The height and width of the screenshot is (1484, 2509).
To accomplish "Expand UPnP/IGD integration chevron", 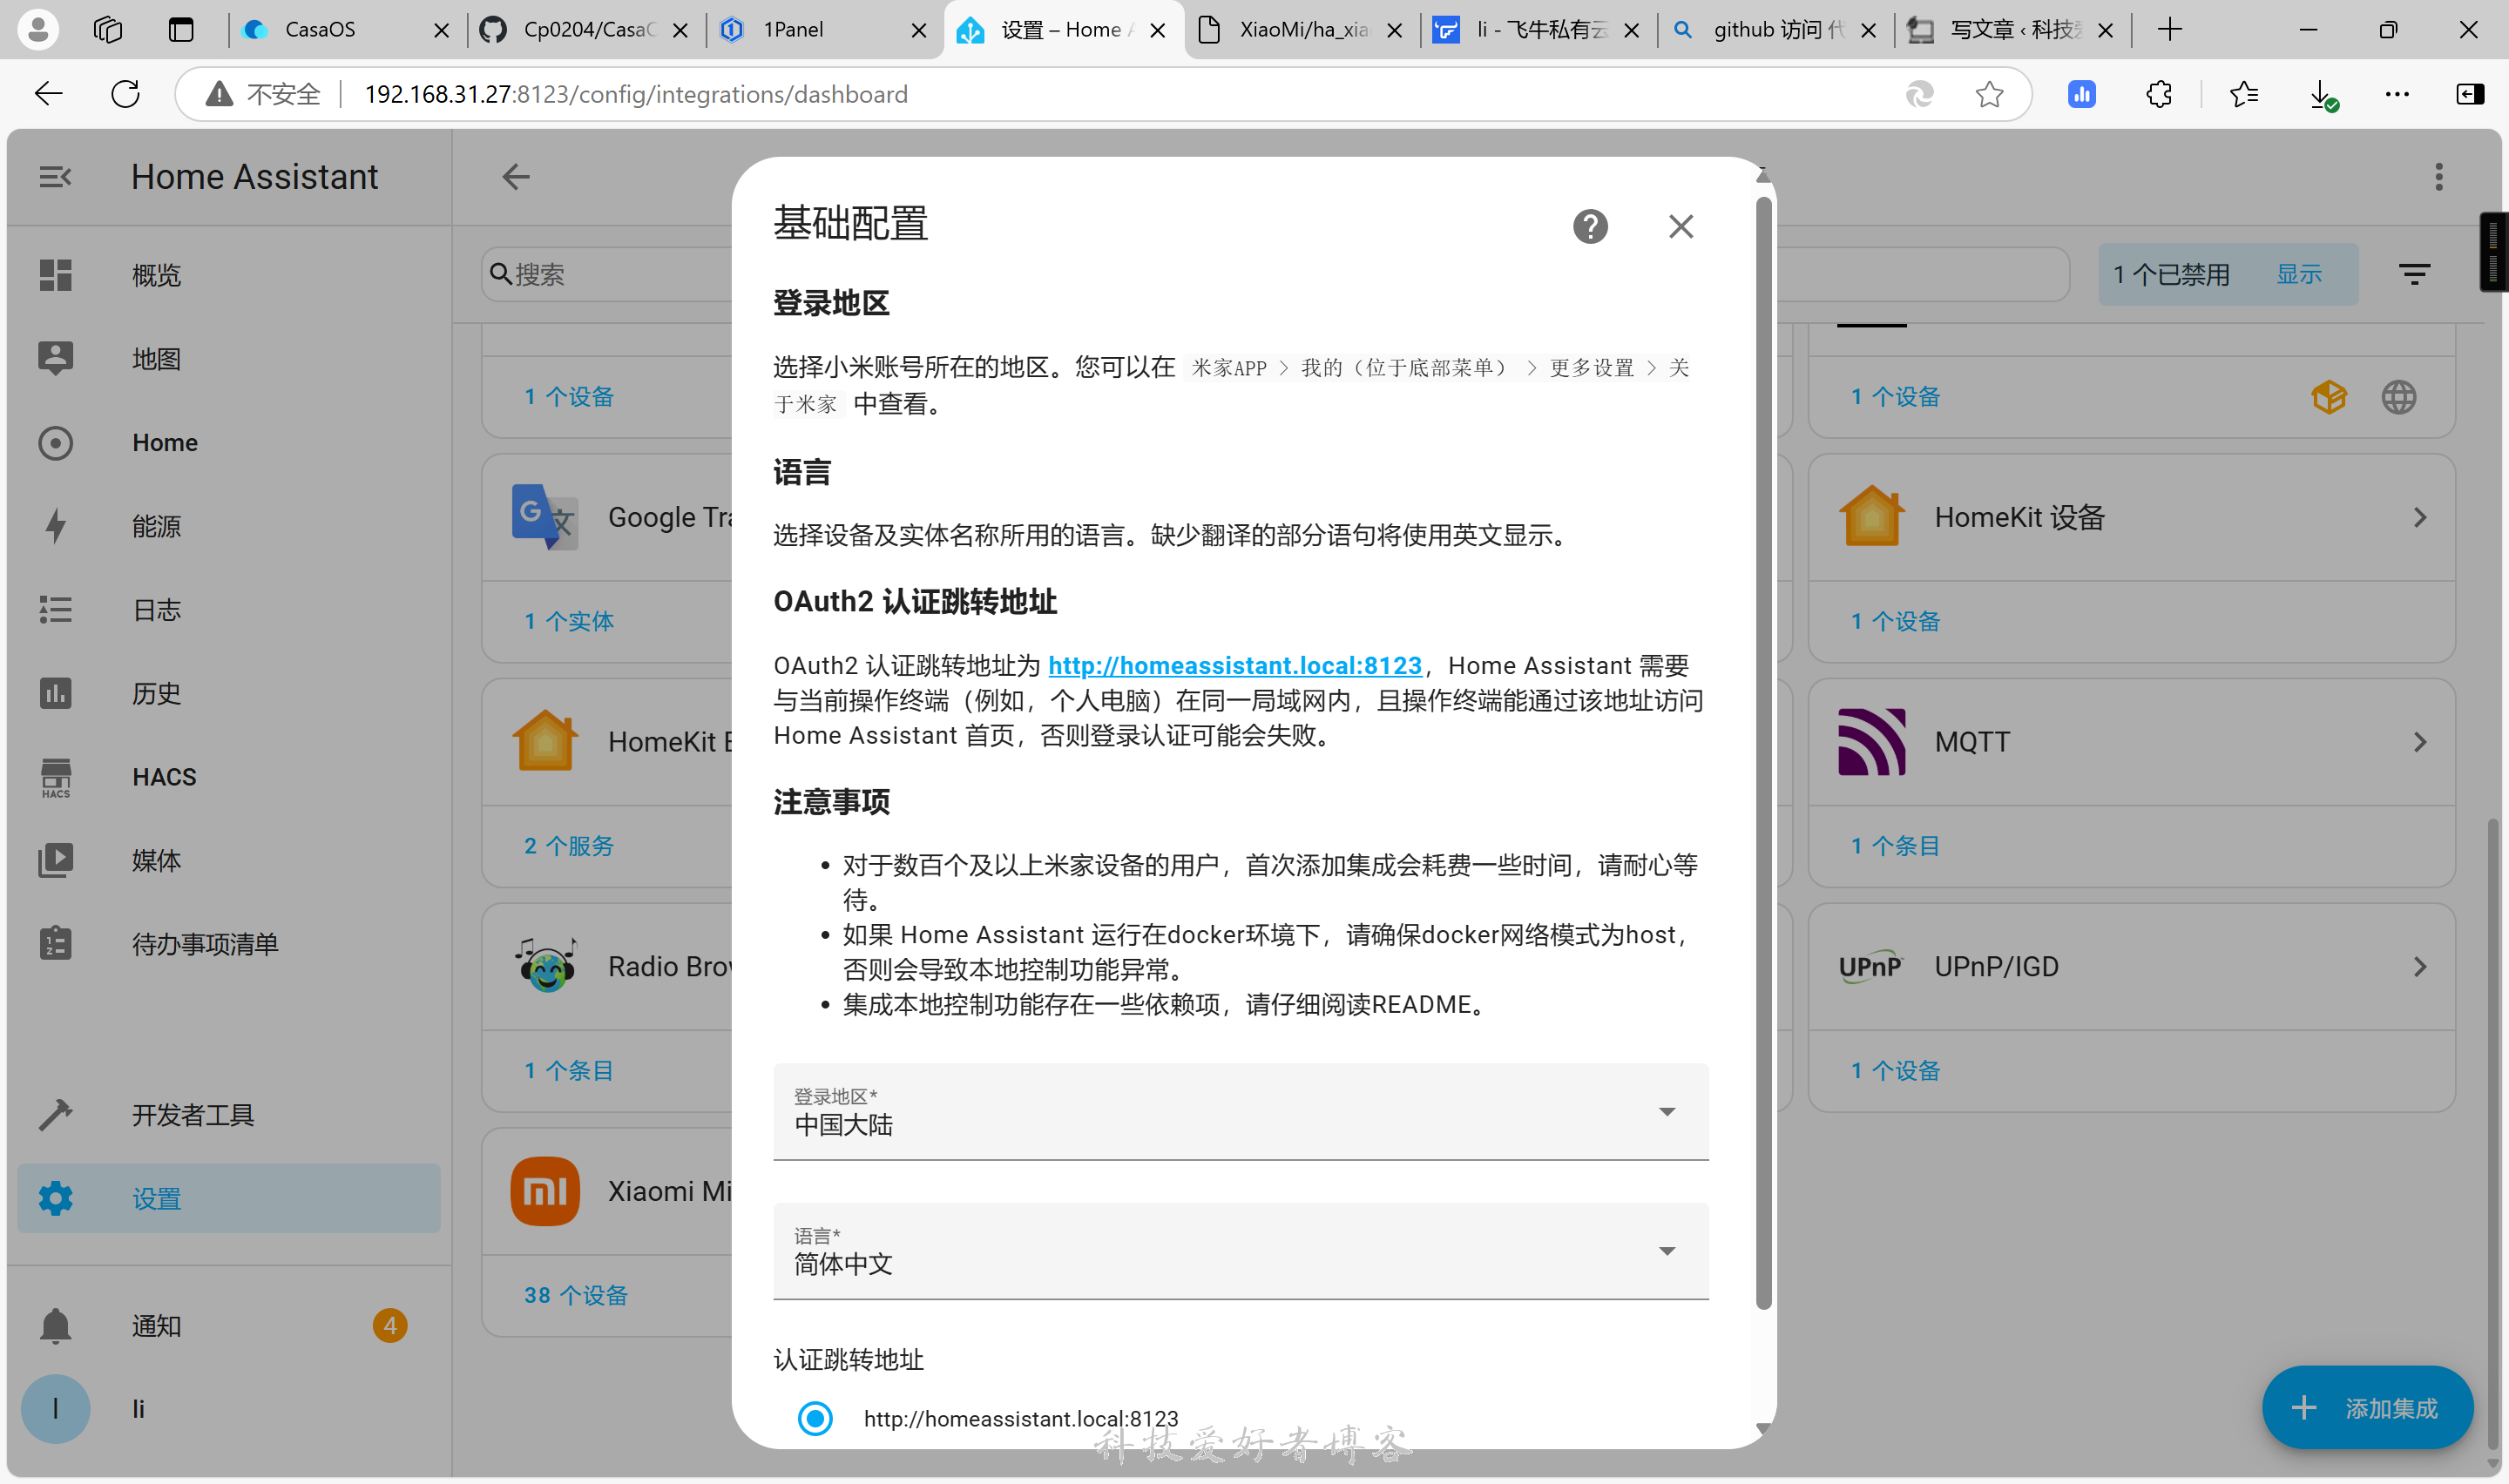I will coord(2420,966).
